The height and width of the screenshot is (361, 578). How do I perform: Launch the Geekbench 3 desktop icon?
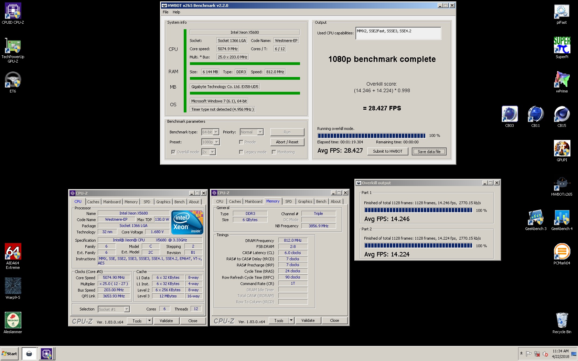pyautogui.click(x=536, y=220)
